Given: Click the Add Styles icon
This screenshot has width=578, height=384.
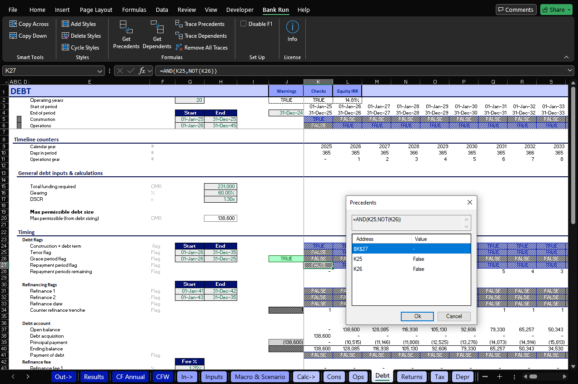Looking at the screenshot, I should [x=65, y=24].
